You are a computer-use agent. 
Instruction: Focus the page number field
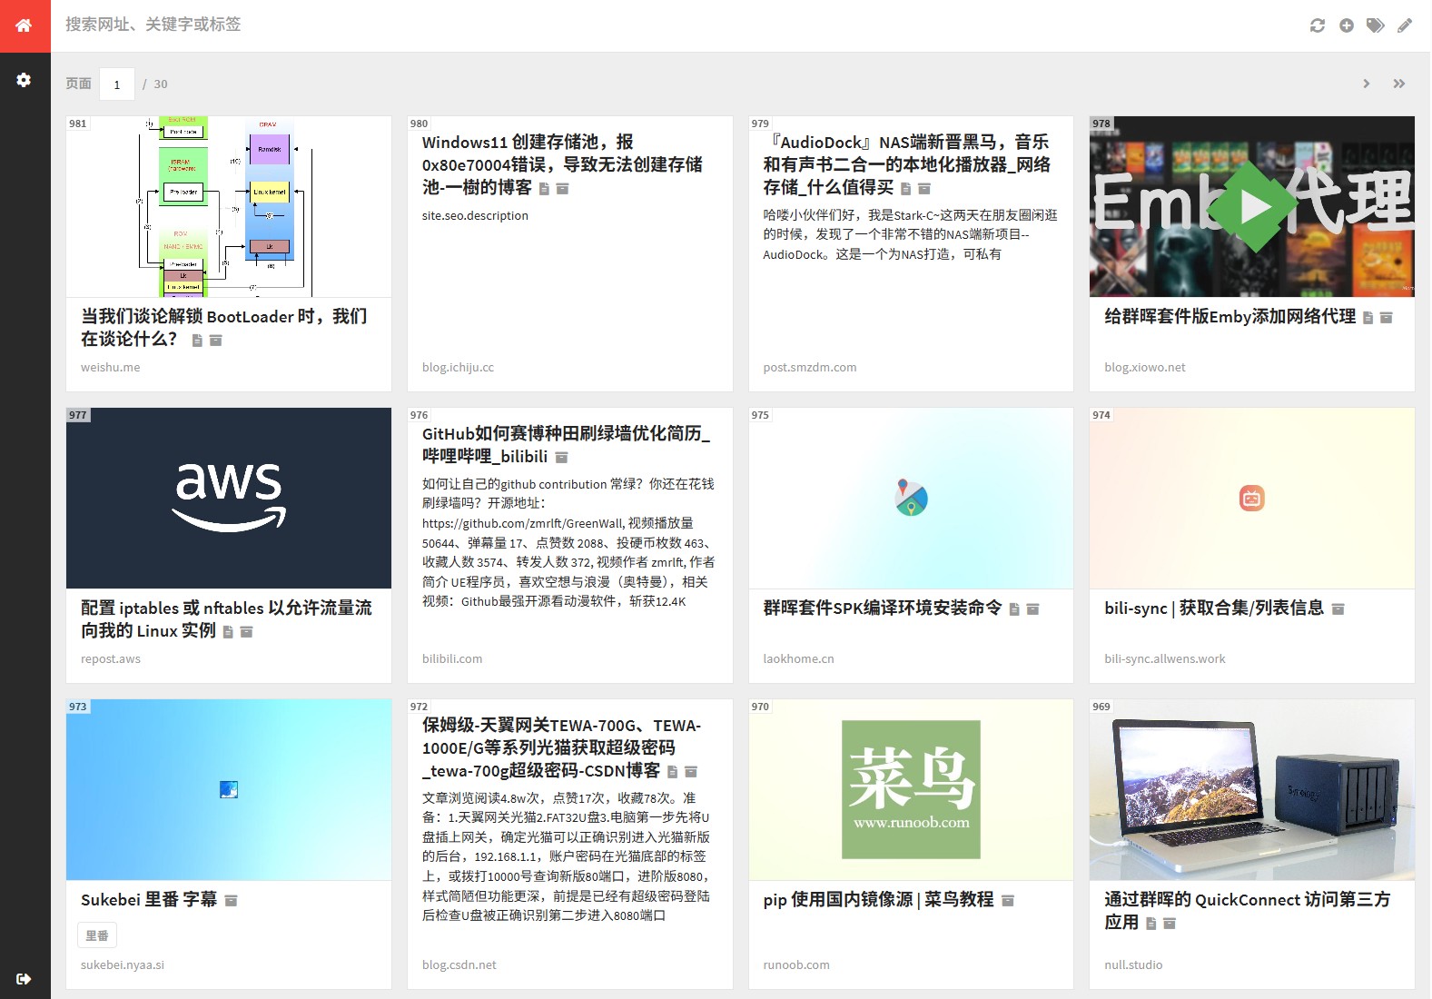tap(117, 84)
